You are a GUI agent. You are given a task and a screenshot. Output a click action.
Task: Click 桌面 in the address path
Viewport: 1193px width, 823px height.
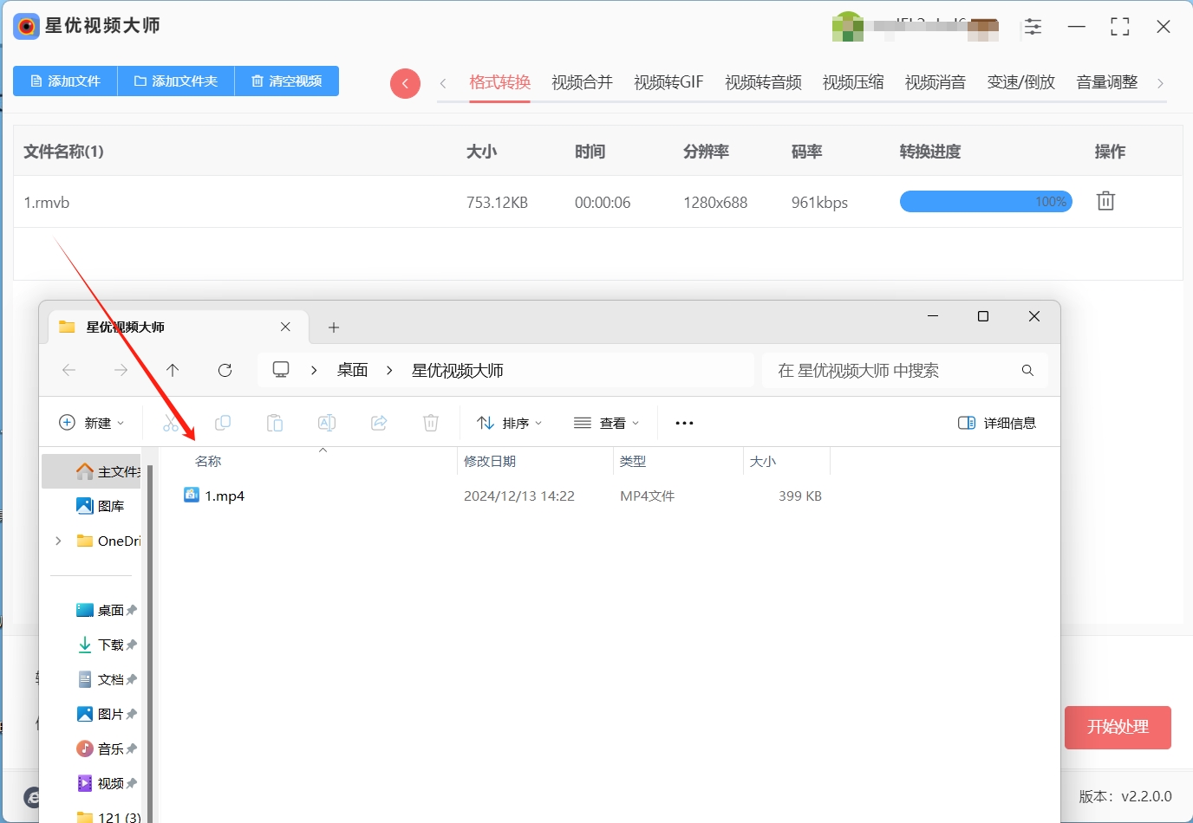(x=352, y=370)
